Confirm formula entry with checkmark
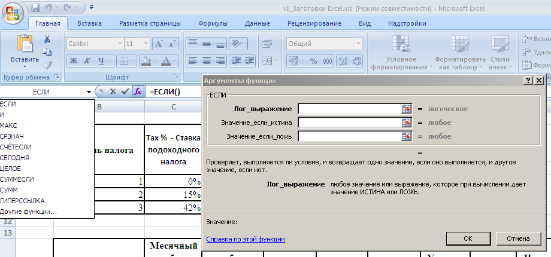The width and height of the screenshot is (551, 257). pos(125,92)
